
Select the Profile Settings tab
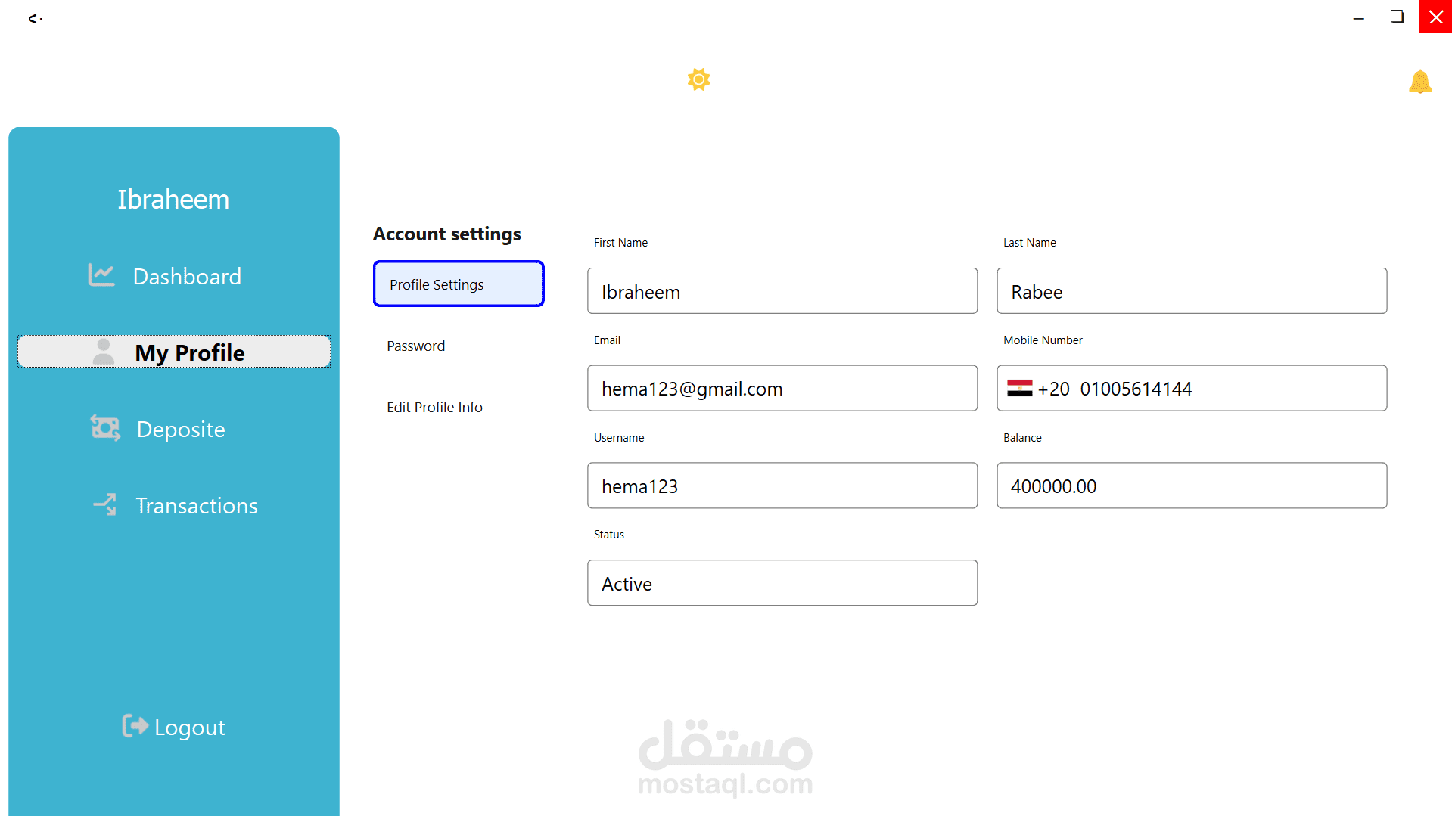click(x=459, y=284)
